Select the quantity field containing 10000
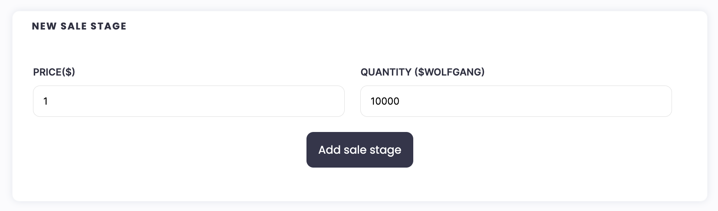The width and height of the screenshot is (718, 211). pos(516,101)
